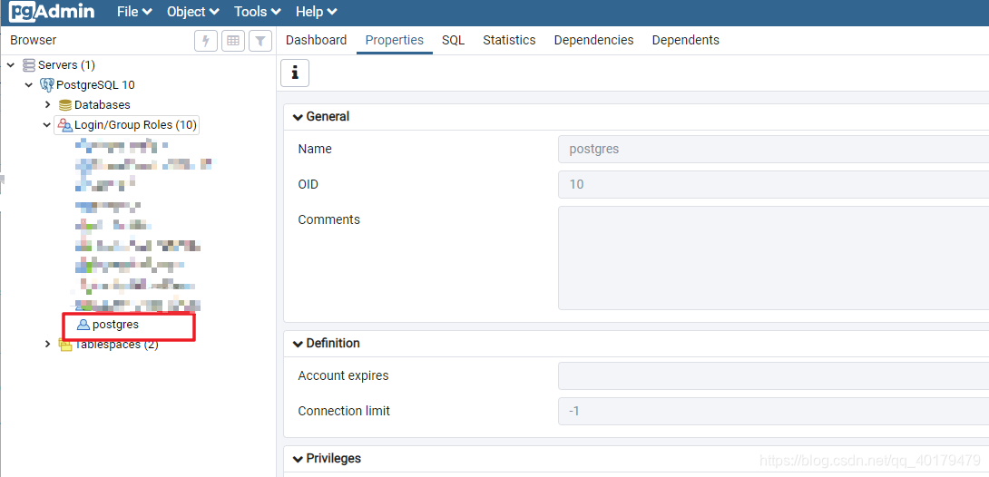The width and height of the screenshot is (989, 477).
Task: Select the Properties tab
Action: tap(395, 40)
